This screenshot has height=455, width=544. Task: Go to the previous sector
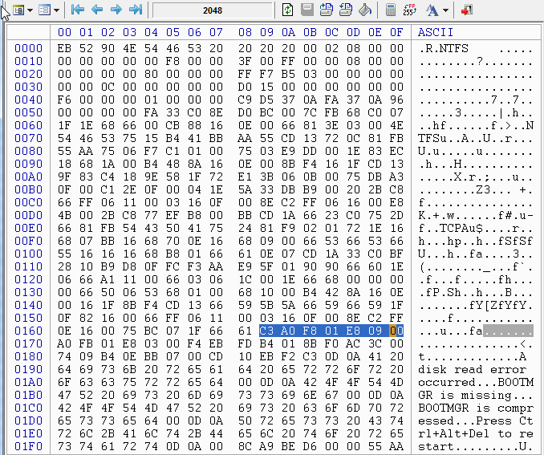[x=97, y=10]
